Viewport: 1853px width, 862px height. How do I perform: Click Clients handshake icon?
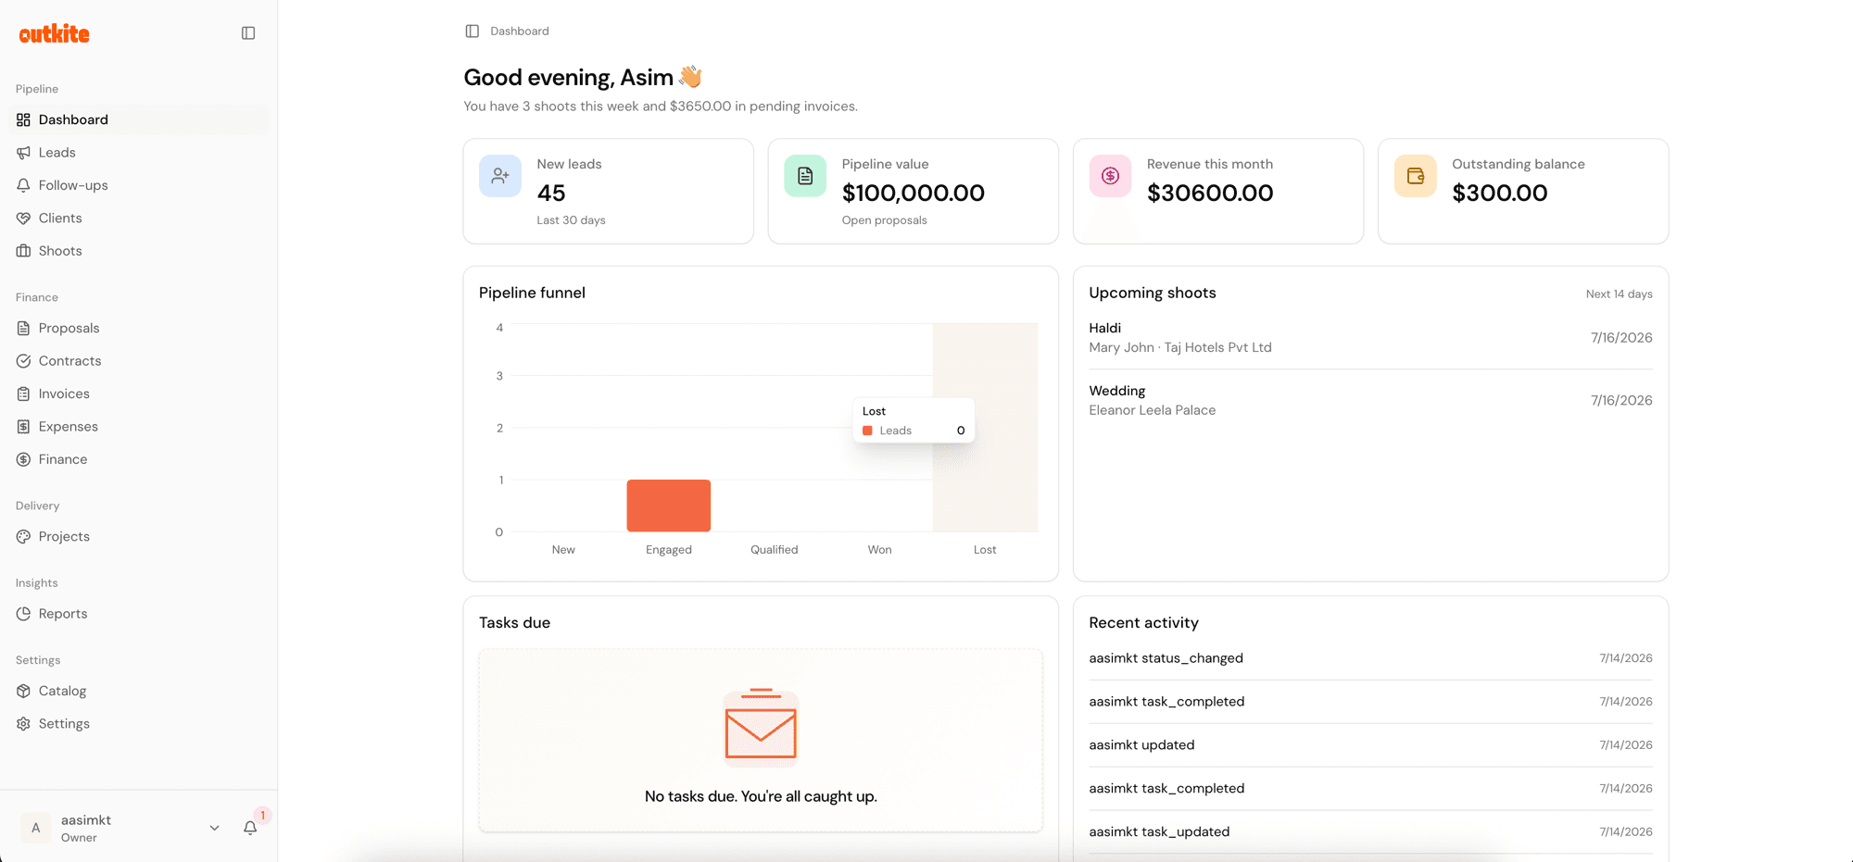click(23, 219)
